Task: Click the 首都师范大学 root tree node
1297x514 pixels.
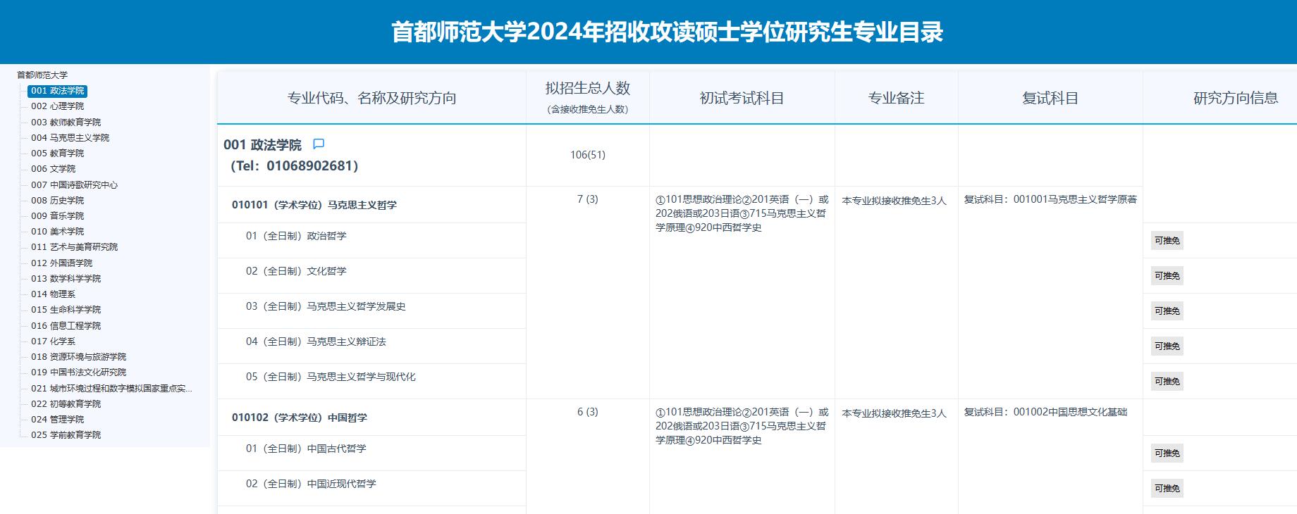Action: coord(42,75)
